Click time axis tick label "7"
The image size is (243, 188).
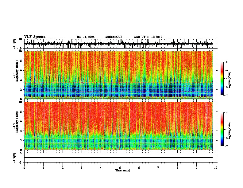click(x=158, y=168)
